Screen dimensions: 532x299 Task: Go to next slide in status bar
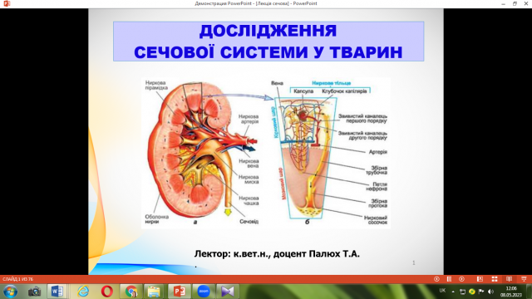click(x=462, y=279)
